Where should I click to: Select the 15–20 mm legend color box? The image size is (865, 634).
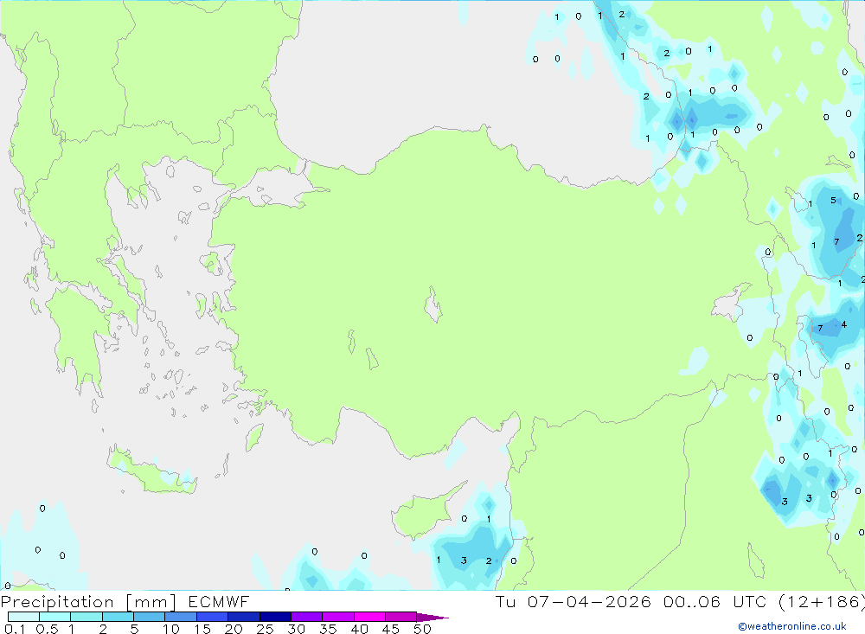pos(212,617)
